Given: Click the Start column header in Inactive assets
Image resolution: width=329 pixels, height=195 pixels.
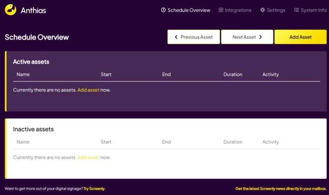Looking at the screenshot, I should point(106,142).
